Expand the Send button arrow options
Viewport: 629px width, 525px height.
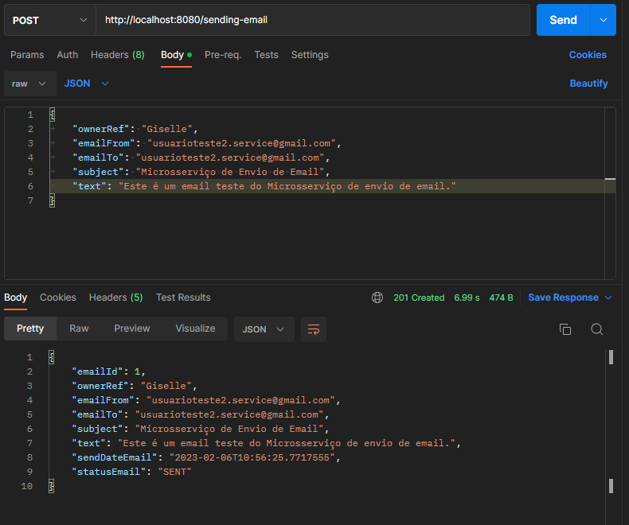point(603,20)
